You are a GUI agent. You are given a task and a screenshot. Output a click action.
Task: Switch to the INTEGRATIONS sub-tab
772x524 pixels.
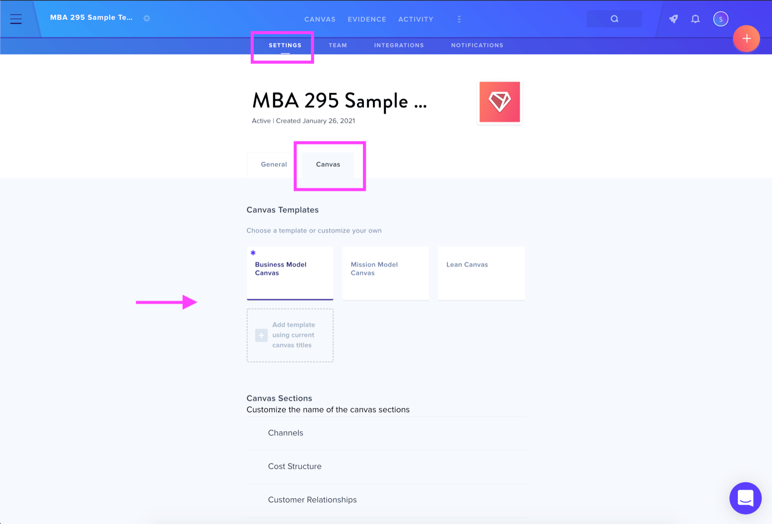click(399, 45)
